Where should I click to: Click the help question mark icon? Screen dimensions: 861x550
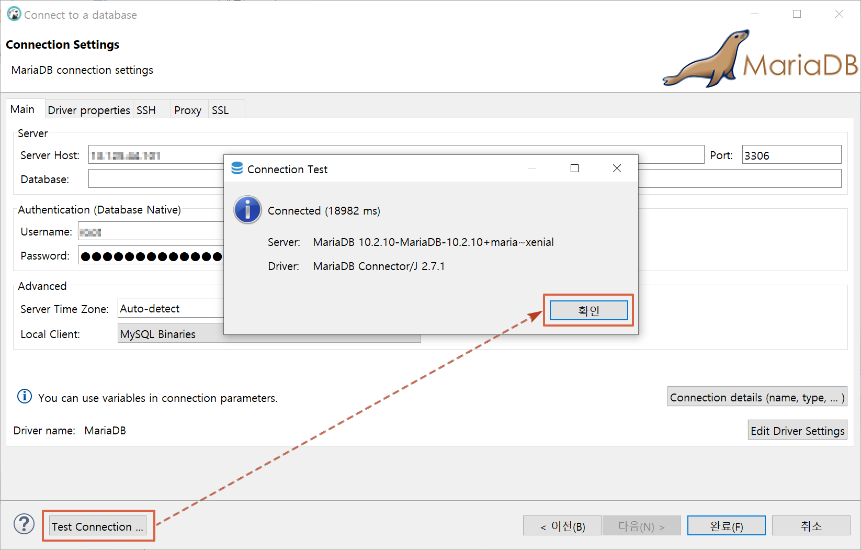[x=24, y=524]
